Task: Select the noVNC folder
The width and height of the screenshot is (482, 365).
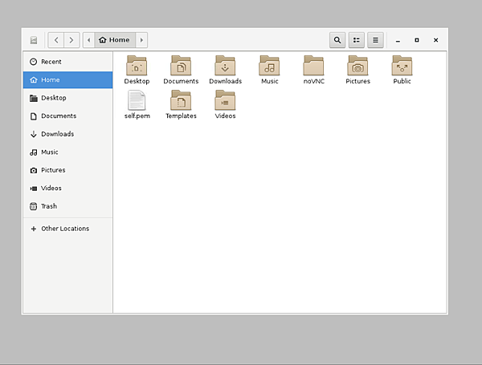Action: tap(313, 67)
